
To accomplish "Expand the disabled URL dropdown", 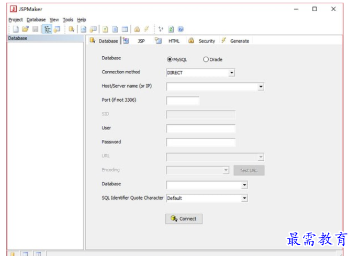I will click(x=261, y=157).
